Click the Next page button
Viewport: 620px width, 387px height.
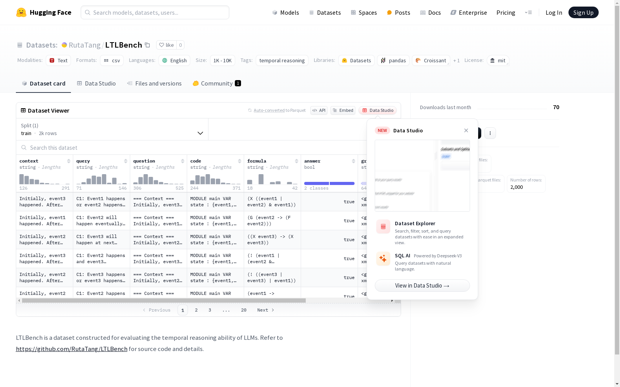[266, 310]
